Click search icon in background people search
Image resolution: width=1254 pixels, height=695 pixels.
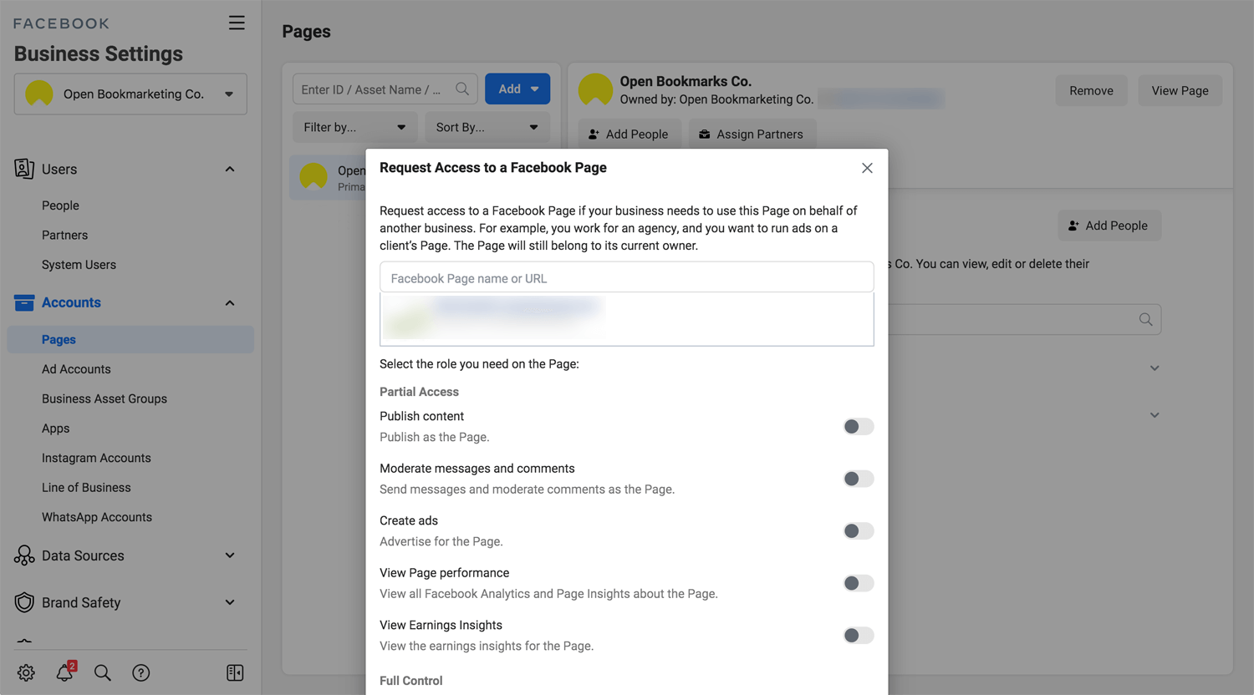tap(1145, 319)
